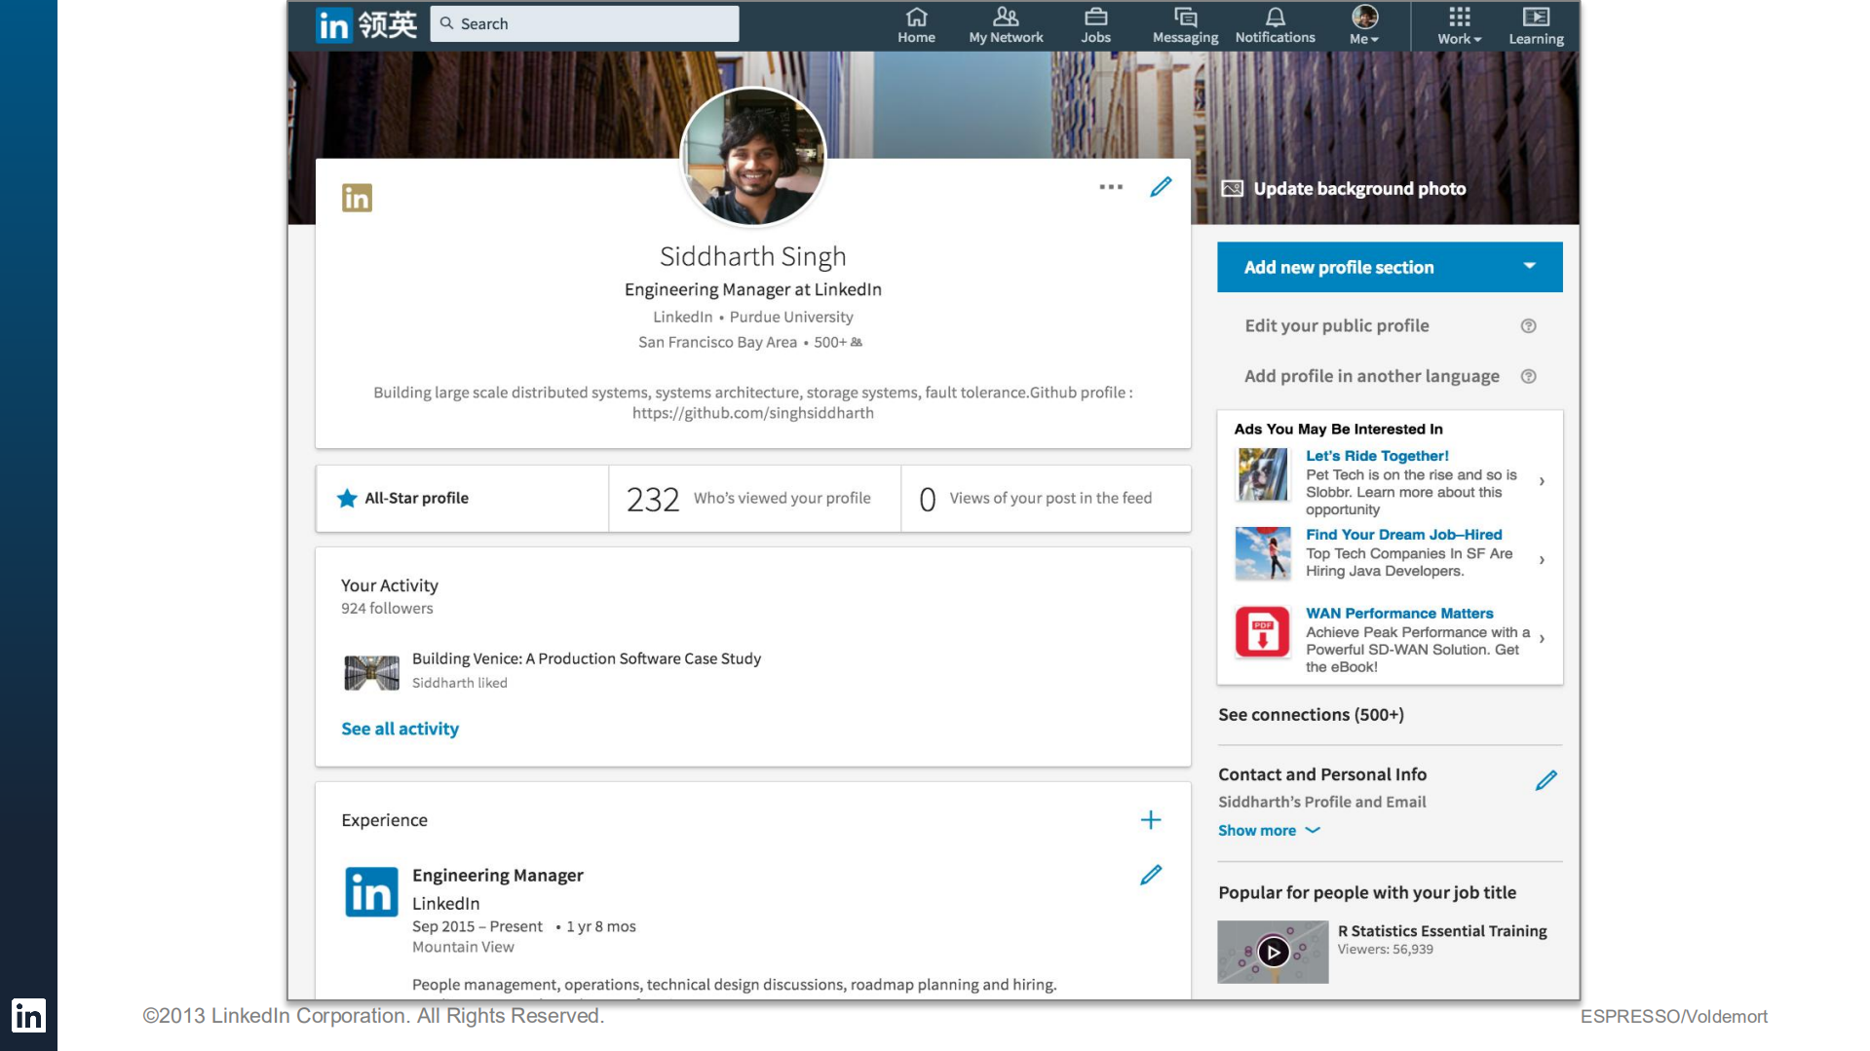Click the All-Star profile star
The image size is (1870, 1051).
coord(347,498)
